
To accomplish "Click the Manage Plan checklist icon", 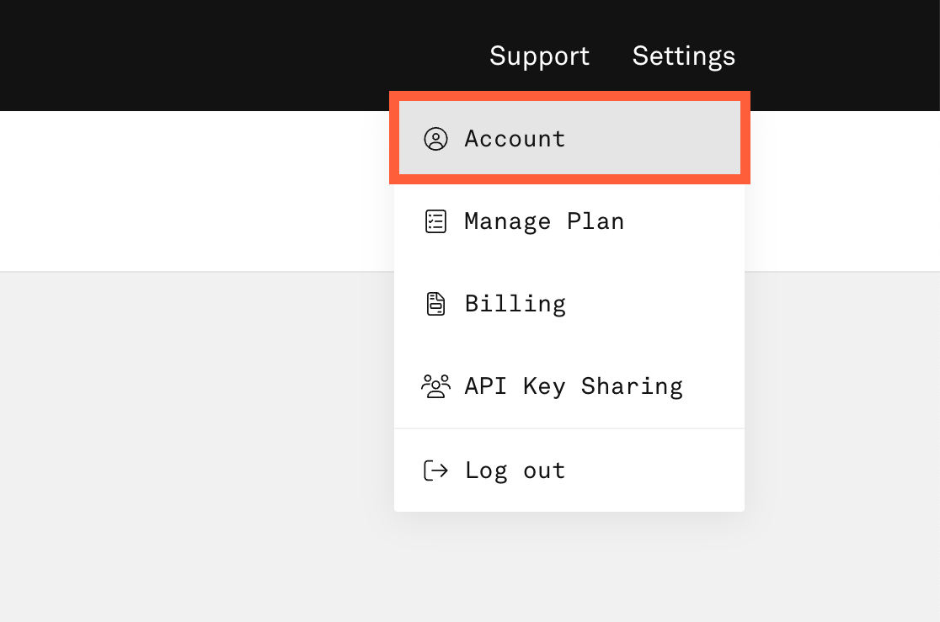I will 435,221.
